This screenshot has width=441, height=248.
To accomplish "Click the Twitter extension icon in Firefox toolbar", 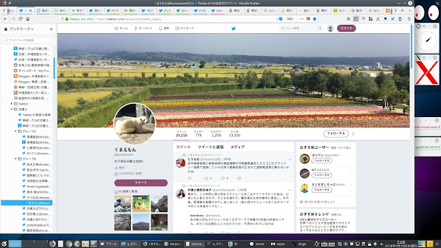I will [x=393, y=19].
